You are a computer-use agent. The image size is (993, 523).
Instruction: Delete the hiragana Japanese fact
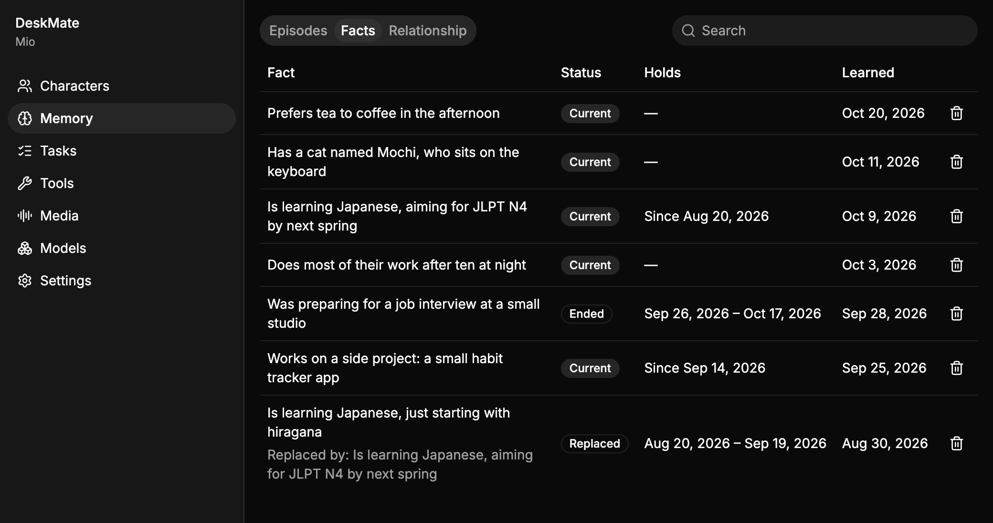coord(957,443)
